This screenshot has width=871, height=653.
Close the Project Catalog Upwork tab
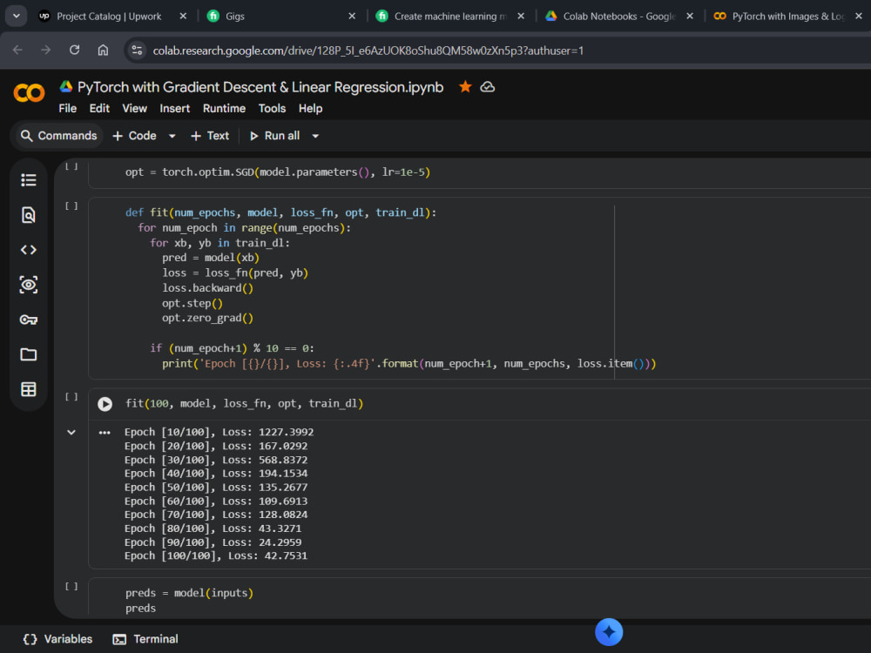(183, 16)
